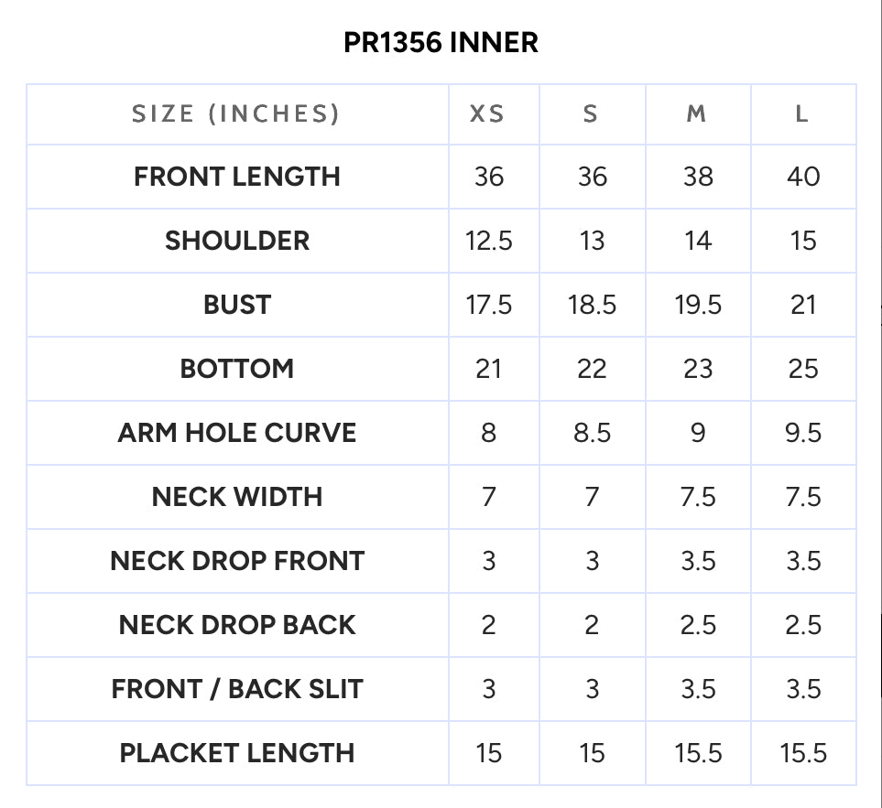The image size is (882, 808).
Task: Click the FRONT LENGTH row label
Action: coord(237,177)
